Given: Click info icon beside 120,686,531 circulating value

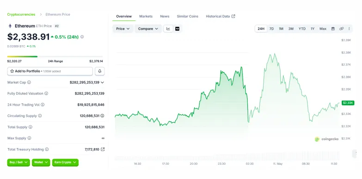Looking at the screenshot, I should (x=102, y=116).
